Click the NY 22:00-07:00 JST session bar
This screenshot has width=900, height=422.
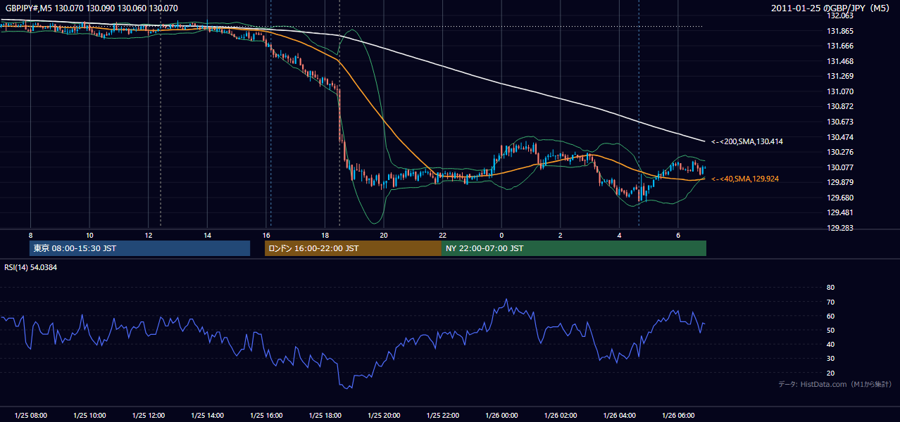pyautogui.click(x=574, y=248)
